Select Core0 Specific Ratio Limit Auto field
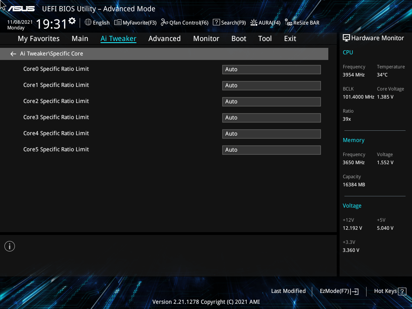Viewport: 412px width, 309px height. pyautogui.click(x=272, y=70)
